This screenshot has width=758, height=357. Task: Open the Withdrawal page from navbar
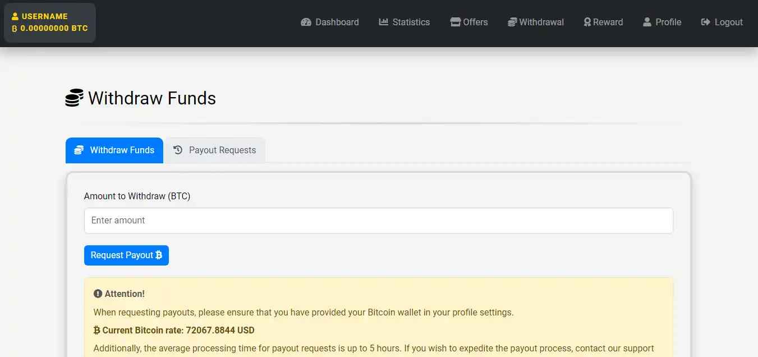click(x=536, y=22)
